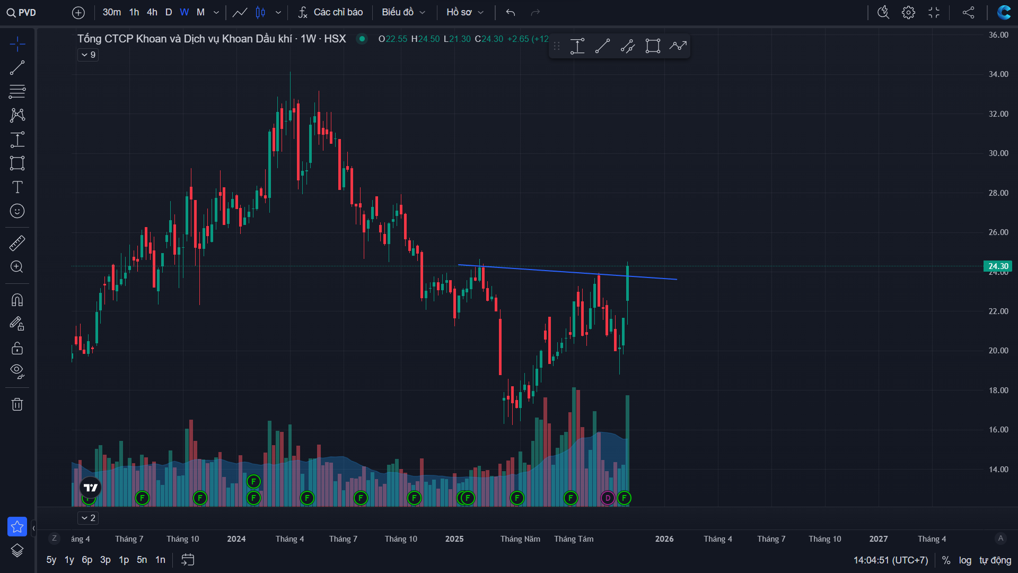Delete drawings with the trash icon

(17, 404)
